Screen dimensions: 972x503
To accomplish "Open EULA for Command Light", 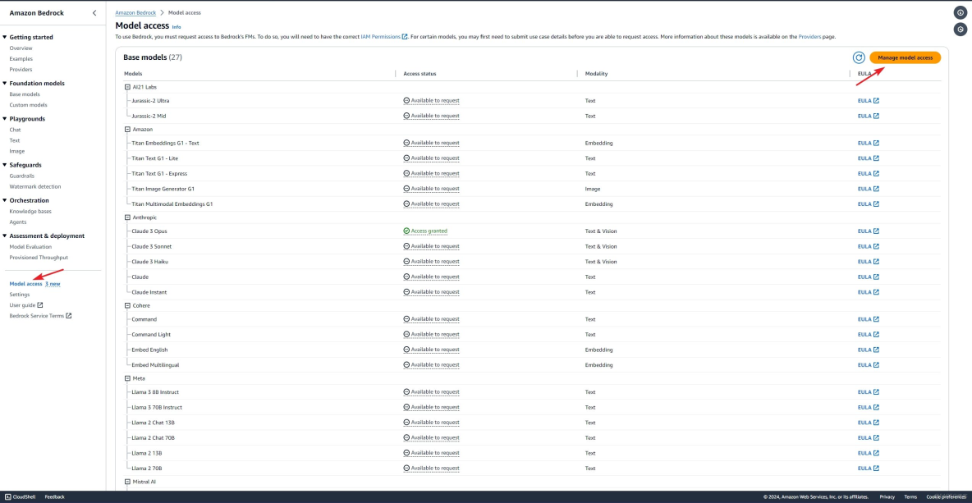I will pyautogui.click(x=868, y=335).
